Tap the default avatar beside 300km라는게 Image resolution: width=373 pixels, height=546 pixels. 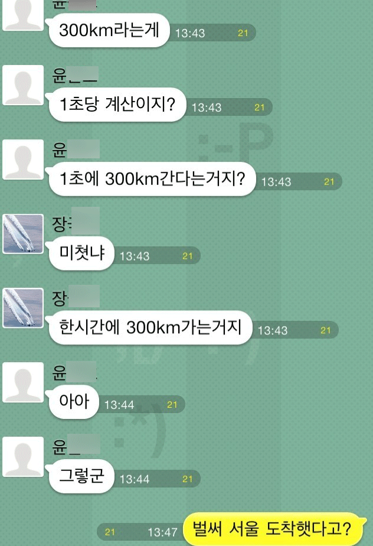pos(23,15)
